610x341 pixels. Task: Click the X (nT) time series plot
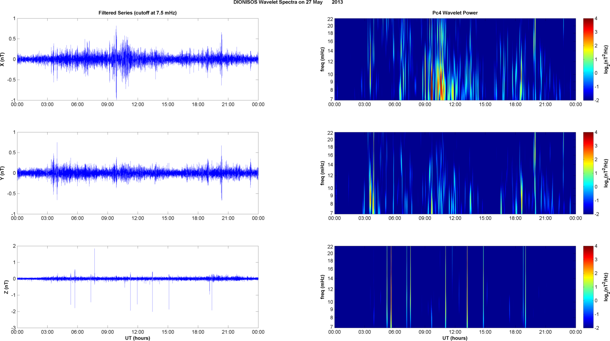coord(138,59)
